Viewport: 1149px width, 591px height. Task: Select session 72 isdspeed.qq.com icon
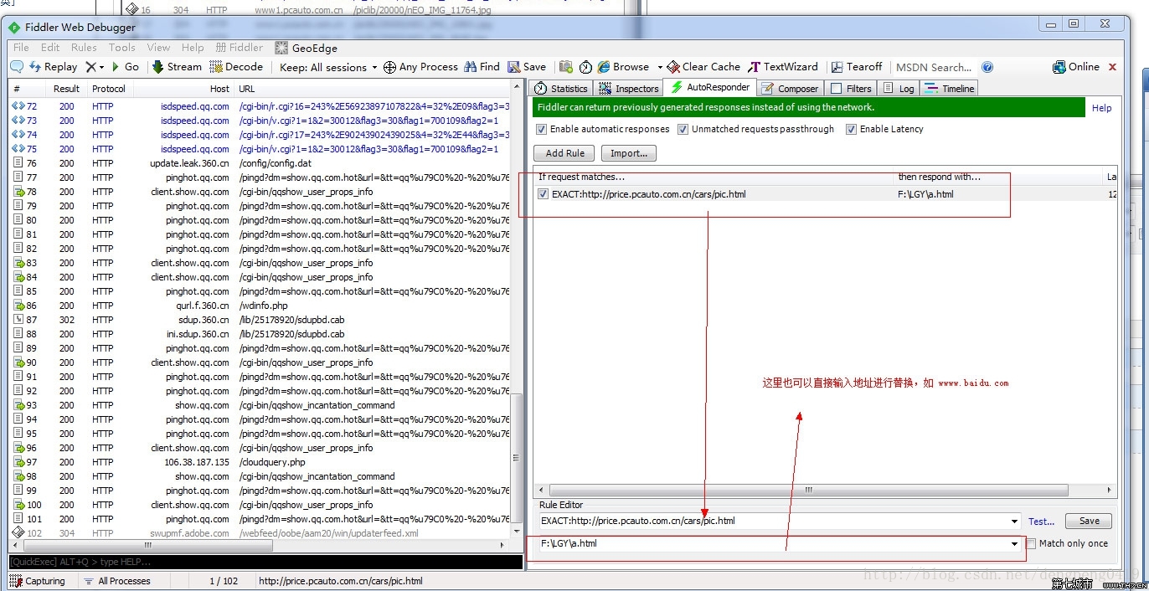pyautogui.click(x=18, y=106)
